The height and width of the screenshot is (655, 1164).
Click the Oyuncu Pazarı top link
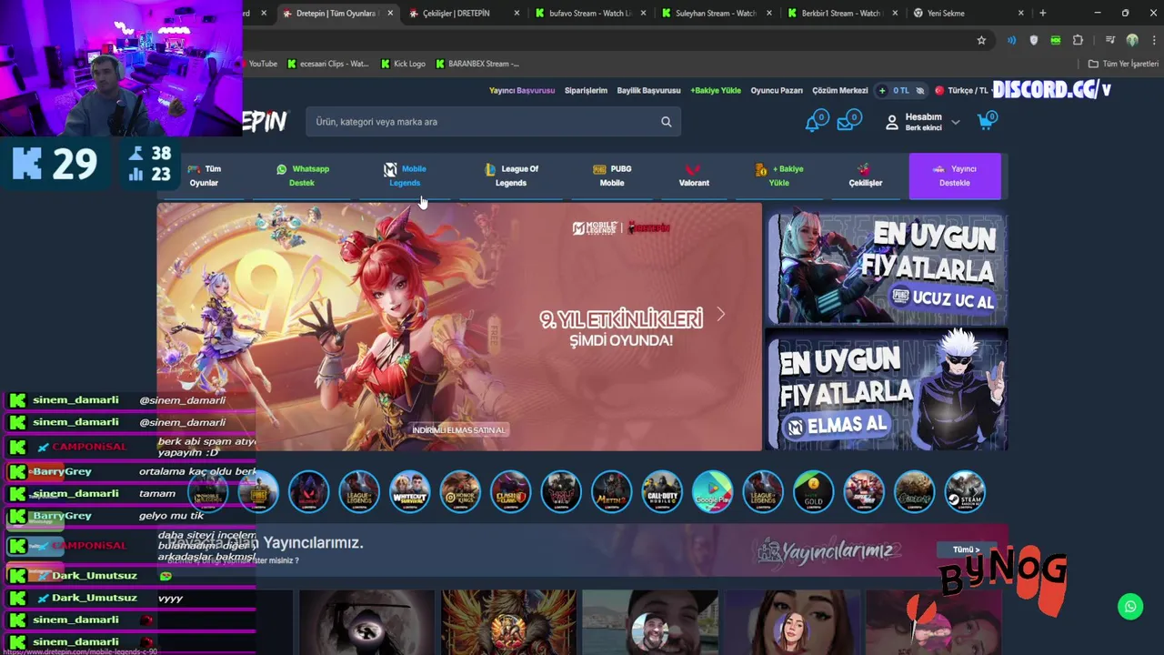coord(777,91)
